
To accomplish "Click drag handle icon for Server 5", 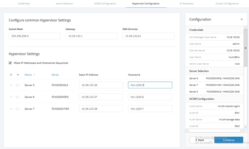I will point(11,85).
